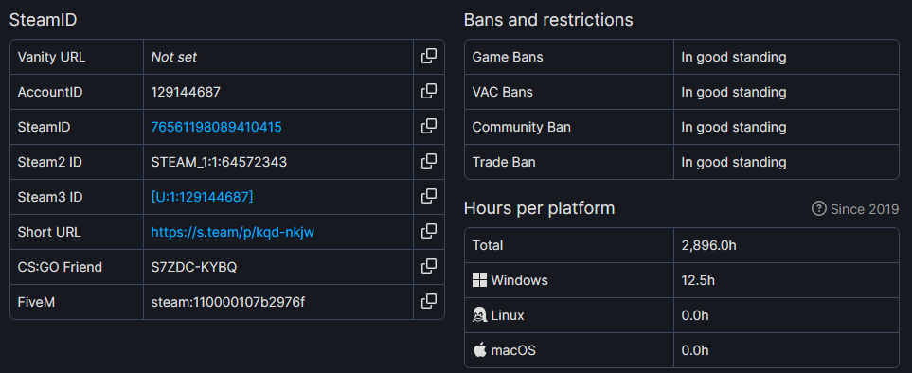Click the Not set vanity value
The height and width of the screenshot is (373, 912).
pos(174,57)
